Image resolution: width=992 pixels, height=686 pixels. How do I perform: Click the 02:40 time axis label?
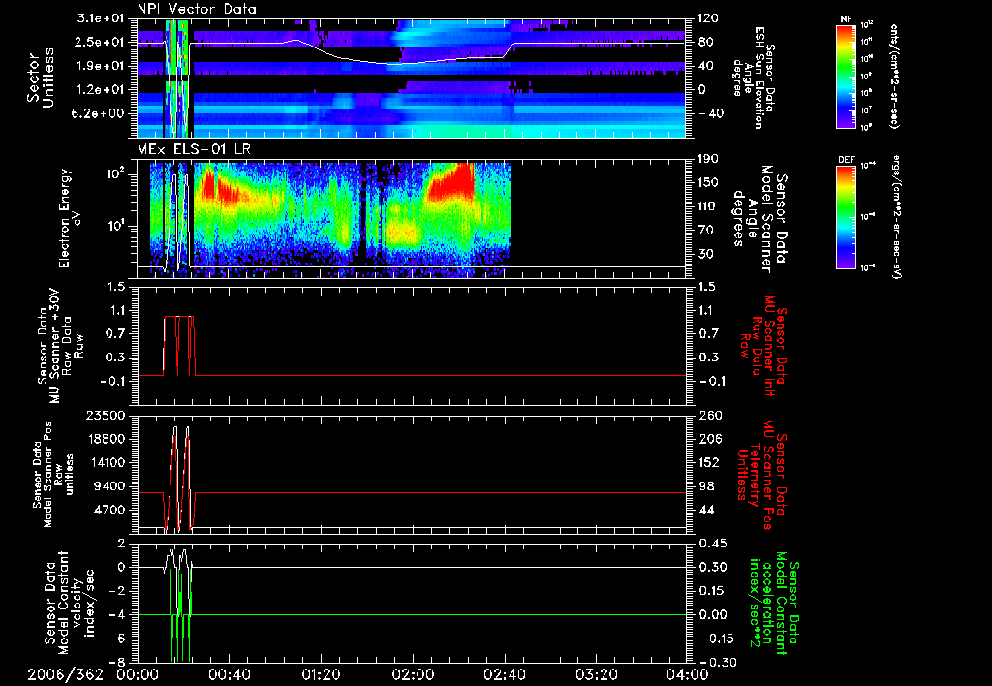coord(505,674)
